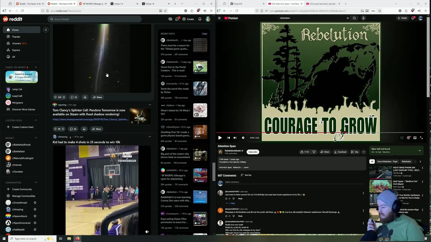Subscribe to RebelutionMusic
Viewport: 431px width, 242px height.
(253, 152)
